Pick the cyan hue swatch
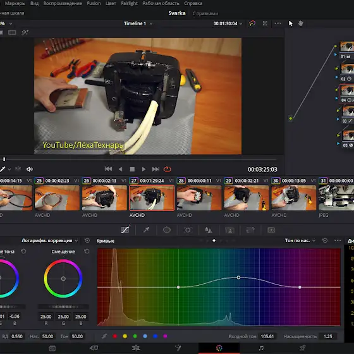 coord(145,336)
